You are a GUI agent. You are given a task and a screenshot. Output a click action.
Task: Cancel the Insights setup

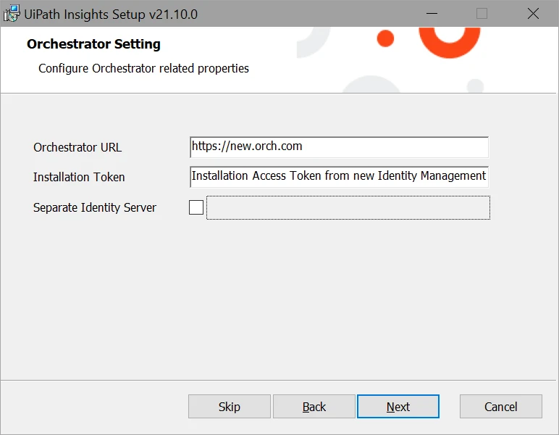coord(501,407)
